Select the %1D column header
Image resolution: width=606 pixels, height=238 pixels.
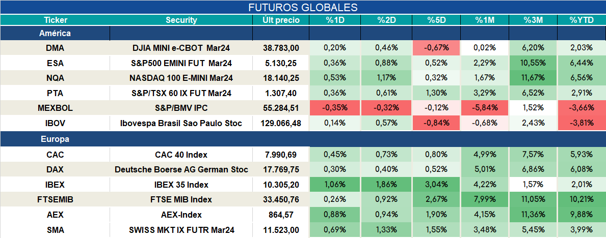[335, 20]
